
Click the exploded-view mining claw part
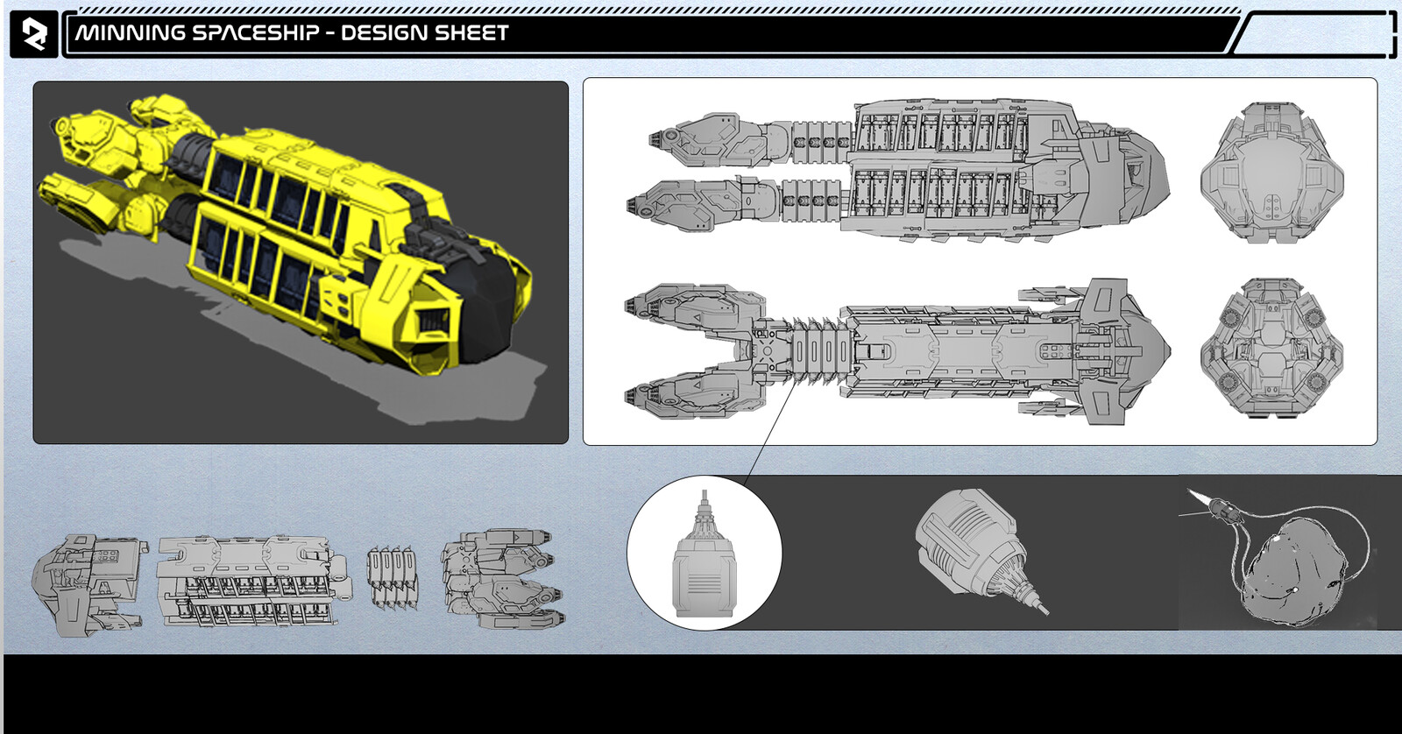pos(503,578)
